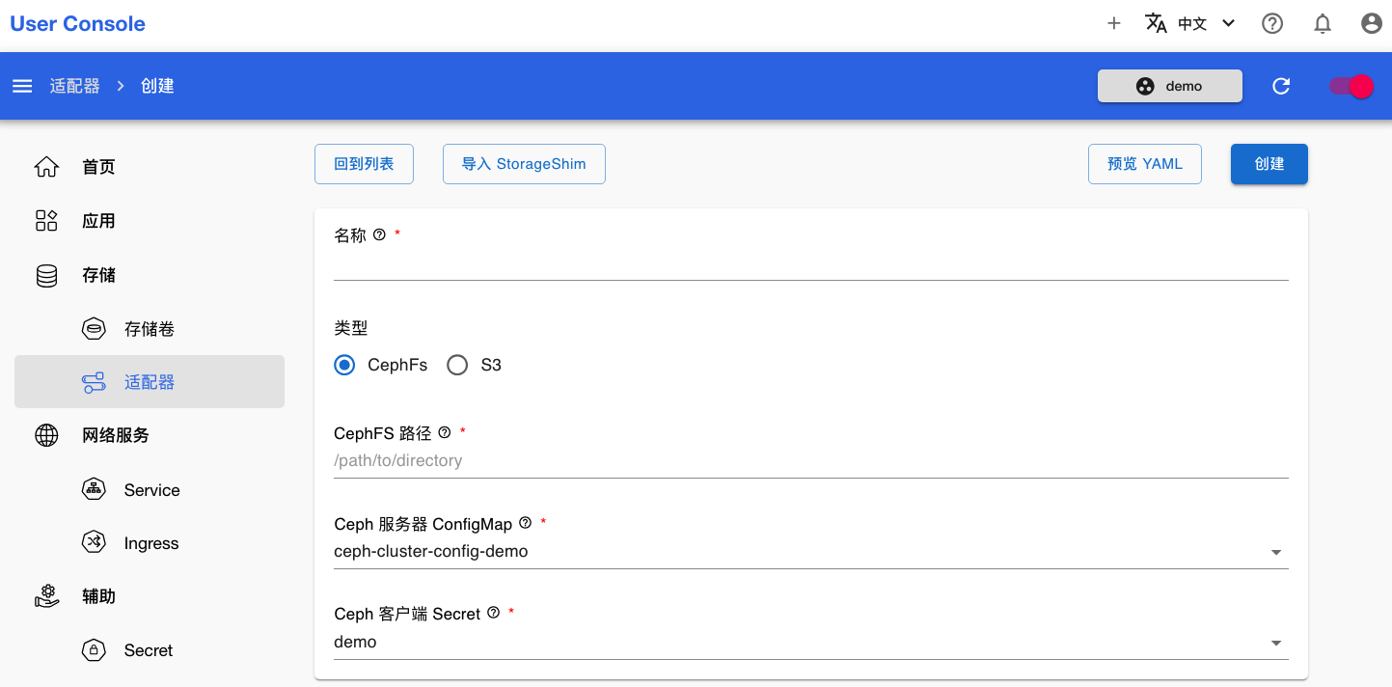The height and width of the screenshot is (687, 1392).
Task: Click the 网络服务 globe icon
Action: (x=46, y=435)
